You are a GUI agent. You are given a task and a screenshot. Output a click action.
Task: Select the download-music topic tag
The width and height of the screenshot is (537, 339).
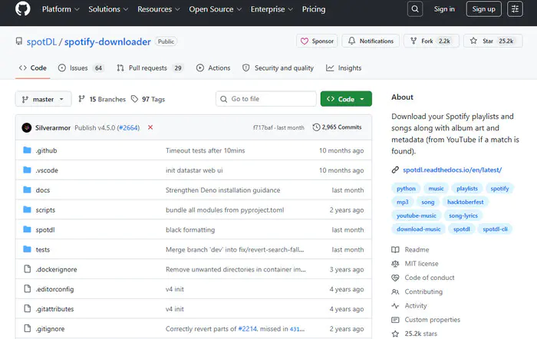(x=419, y=229)
